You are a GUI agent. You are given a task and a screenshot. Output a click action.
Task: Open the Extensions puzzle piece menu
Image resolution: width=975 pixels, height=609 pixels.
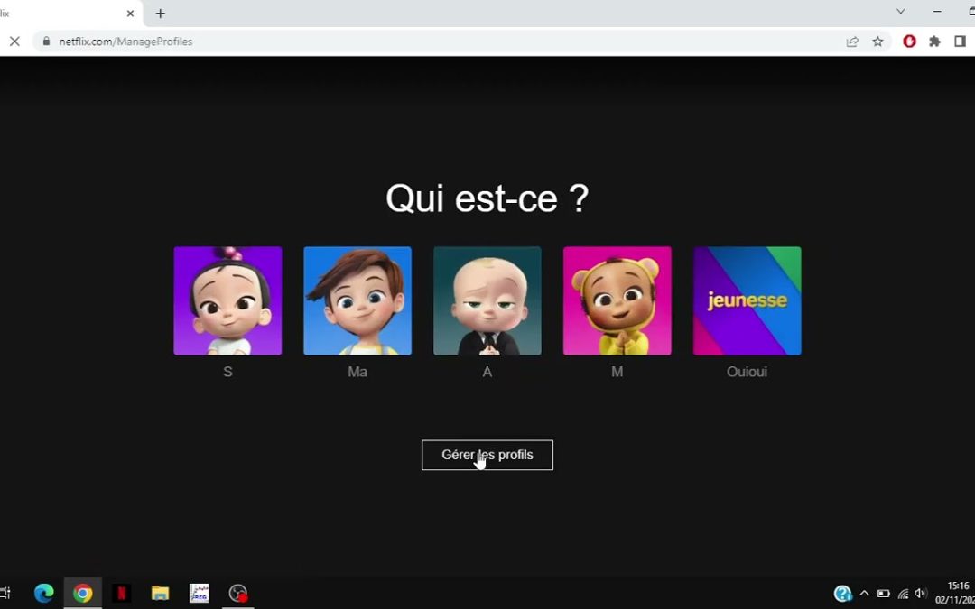[x=934, y=42]
